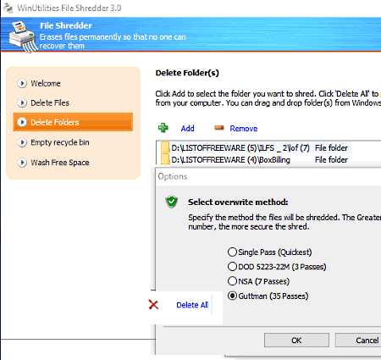Click the WinUtilities title bar app icon
381x360 pixels.
click(x=8, y=8)
